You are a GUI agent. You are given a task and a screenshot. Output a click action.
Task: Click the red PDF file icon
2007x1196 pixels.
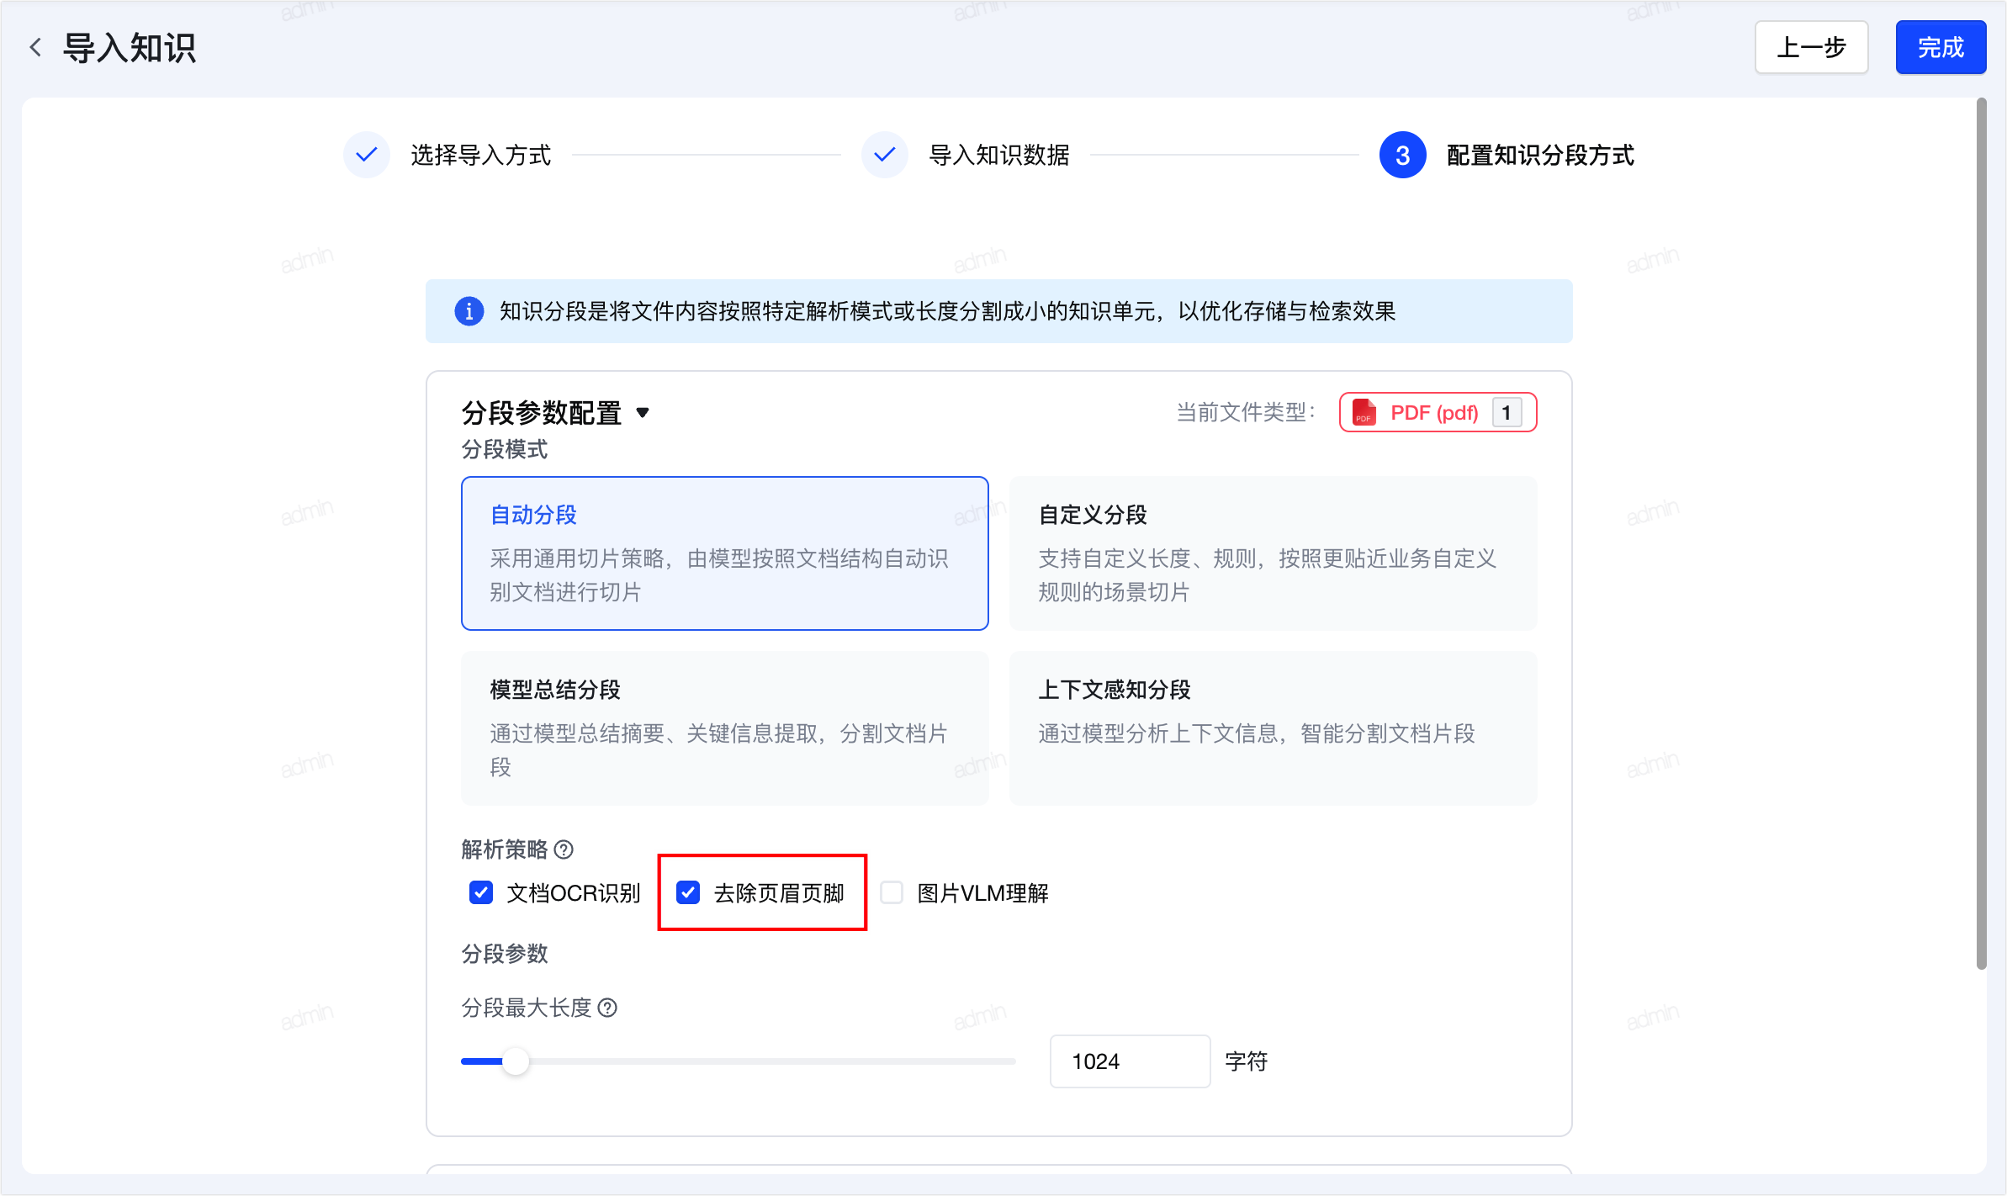click(x=1364, y=412)
